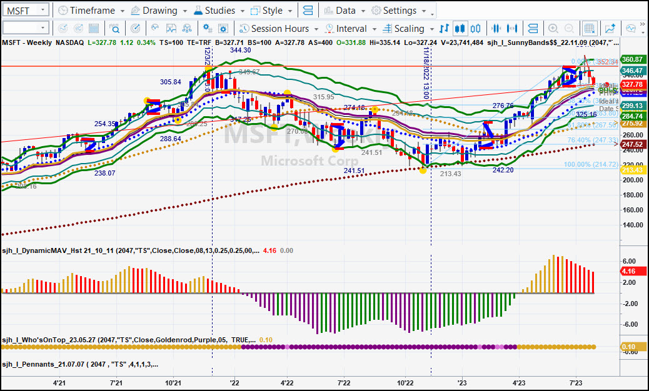Click the gear with hash icon

click(x=208, y=29)
